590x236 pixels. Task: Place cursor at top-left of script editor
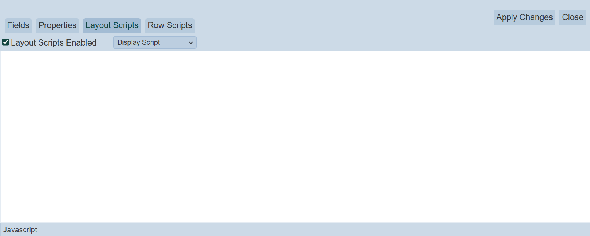coord(5,55)
